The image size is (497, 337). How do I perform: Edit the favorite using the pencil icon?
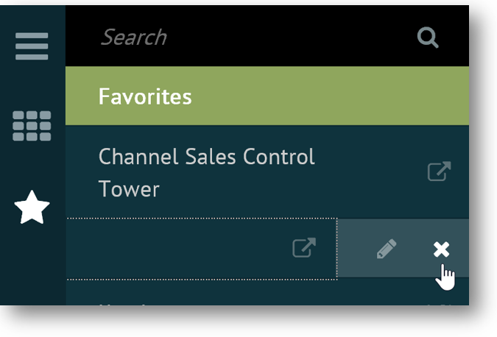tap(386, 249)
